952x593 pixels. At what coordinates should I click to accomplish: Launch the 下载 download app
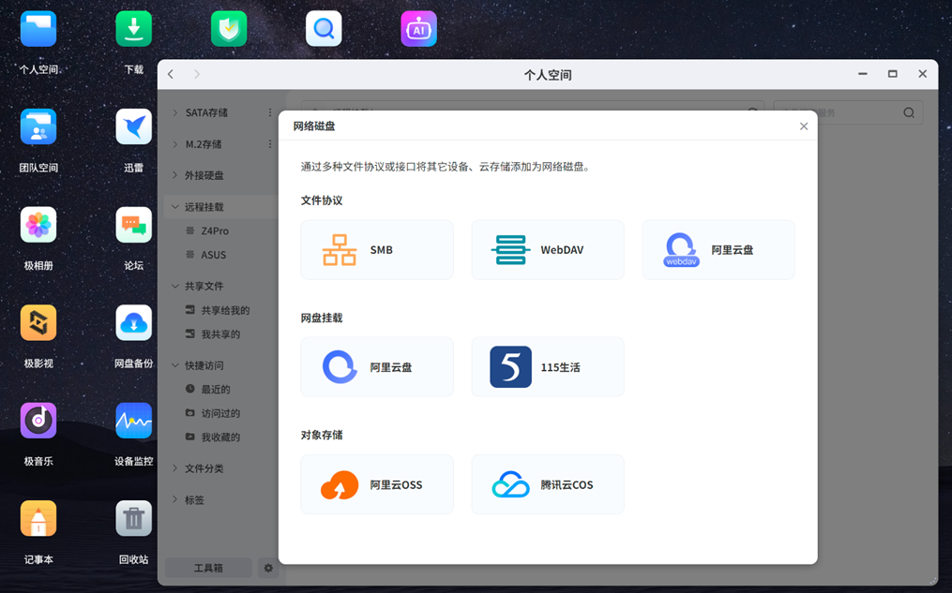[133, 29]
